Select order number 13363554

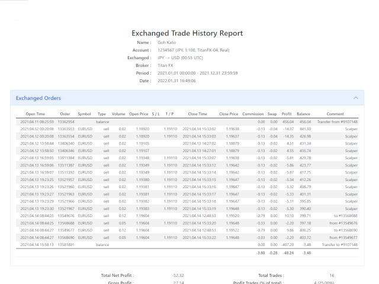click(66, 136)
